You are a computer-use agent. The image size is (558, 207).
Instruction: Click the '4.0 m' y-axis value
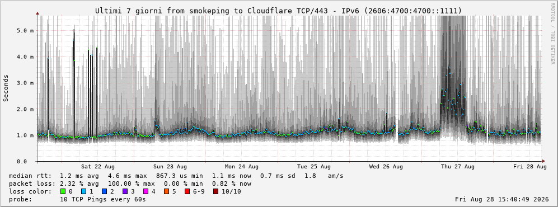tap(25, 57)
